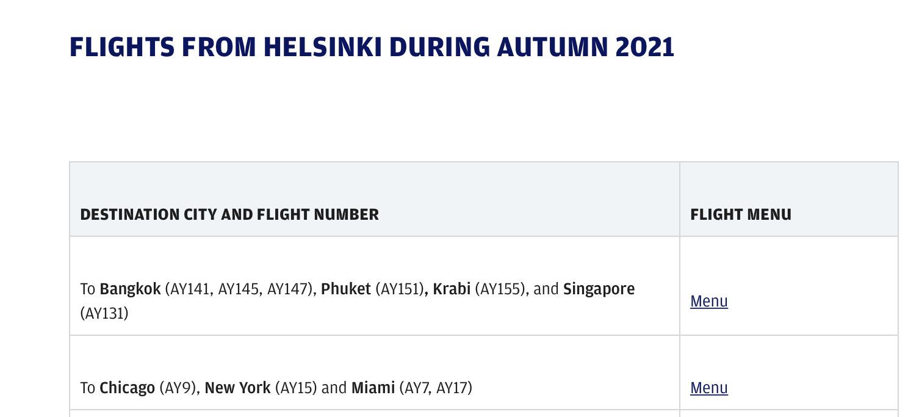Click the Flights from Helsinki Autumn 2021 heading
Screen dimensions: 908x417
coord(372,48)
